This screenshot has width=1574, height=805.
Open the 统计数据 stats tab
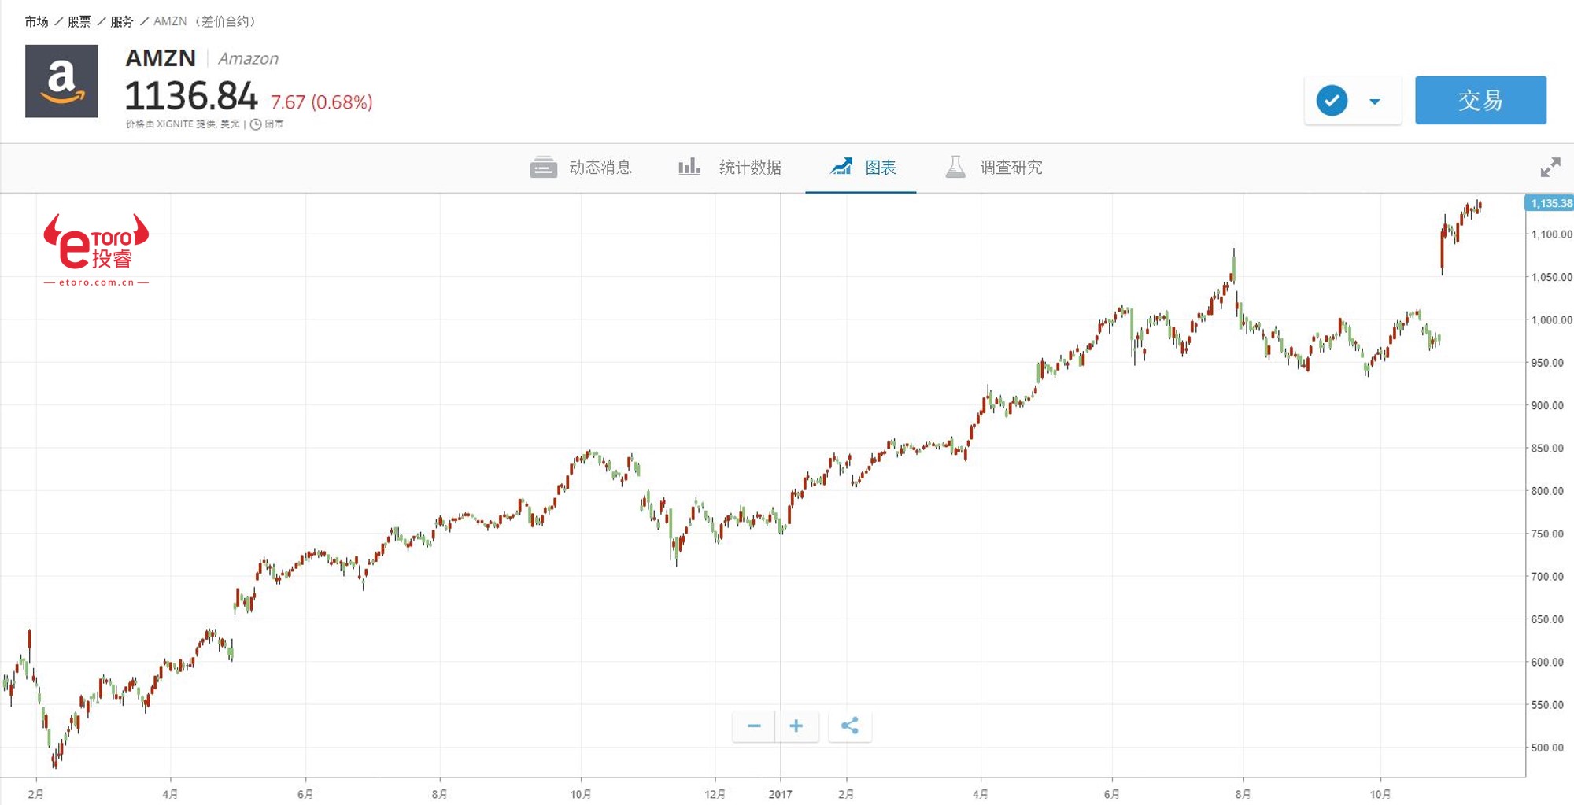pos(730,168)
